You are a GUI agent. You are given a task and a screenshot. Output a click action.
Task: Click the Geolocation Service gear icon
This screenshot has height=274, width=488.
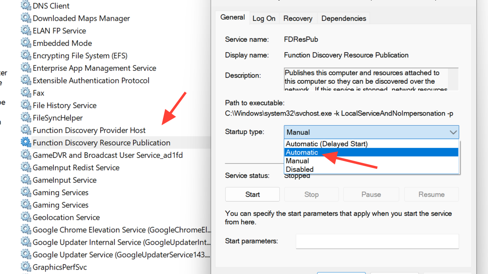point(26,217)
